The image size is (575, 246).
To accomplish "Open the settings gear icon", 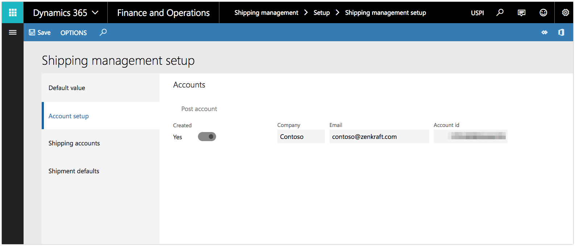I will pos(565,13).
